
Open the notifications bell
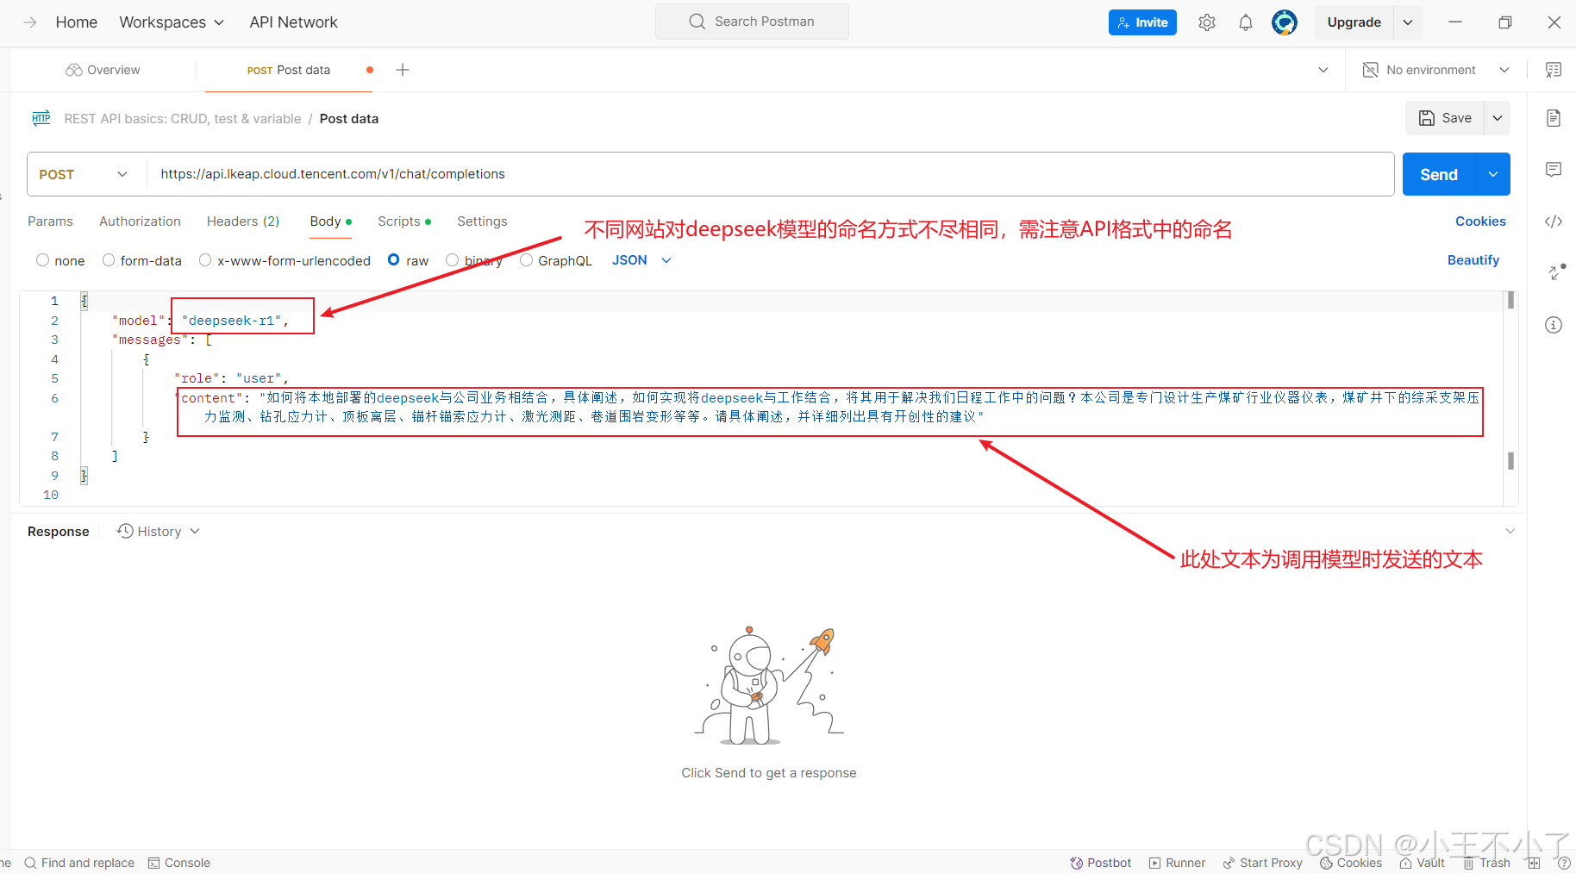pyautogui.click(x=1246, y=22)
